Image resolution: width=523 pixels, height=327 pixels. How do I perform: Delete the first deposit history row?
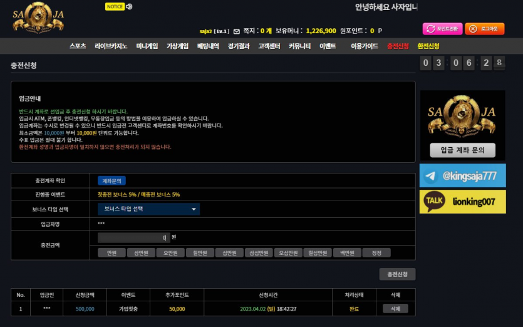click(395, 309)
